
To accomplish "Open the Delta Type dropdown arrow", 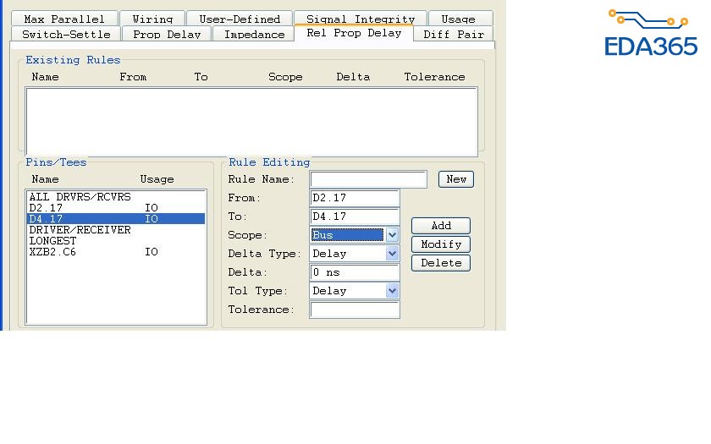I will click(x=392, y=253).
